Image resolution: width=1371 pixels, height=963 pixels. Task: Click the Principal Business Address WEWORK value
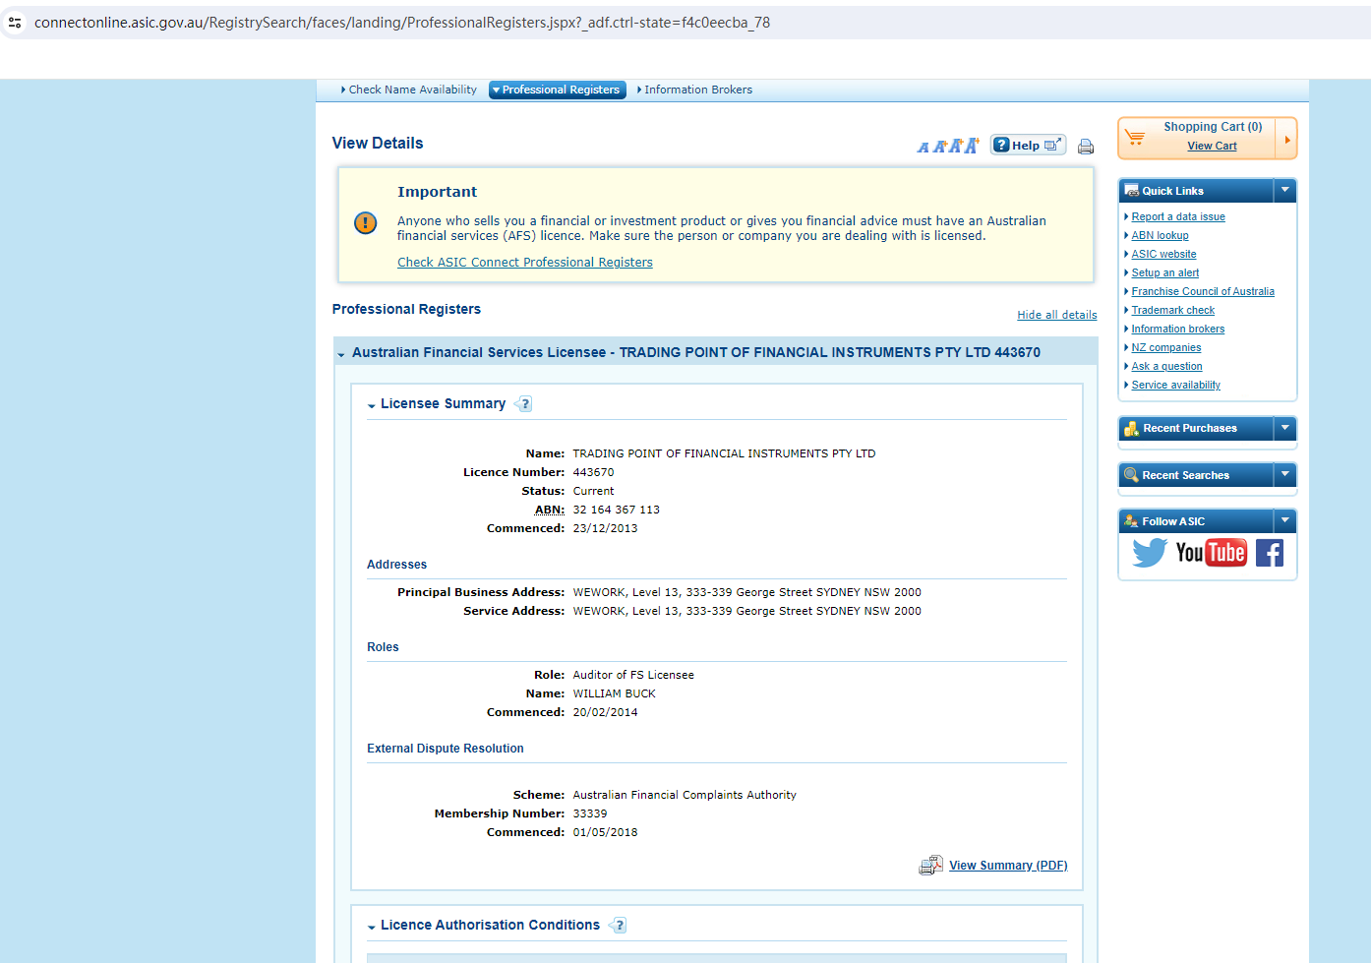747,593
